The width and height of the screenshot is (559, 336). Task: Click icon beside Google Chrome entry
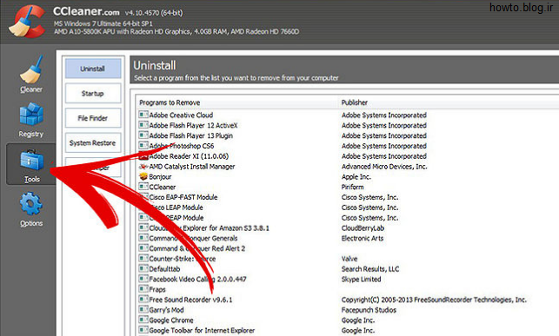pyautogui.click(x=143, y=320)
